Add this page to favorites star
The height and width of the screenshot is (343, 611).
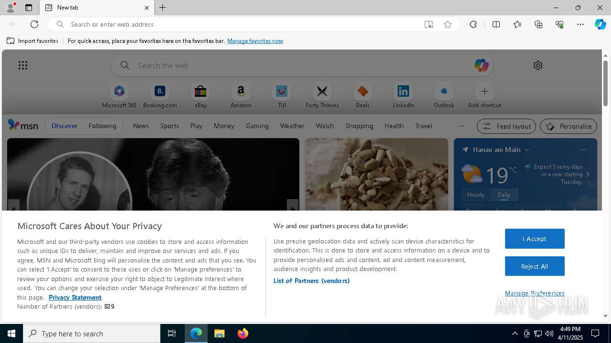(x=448, y=24)
